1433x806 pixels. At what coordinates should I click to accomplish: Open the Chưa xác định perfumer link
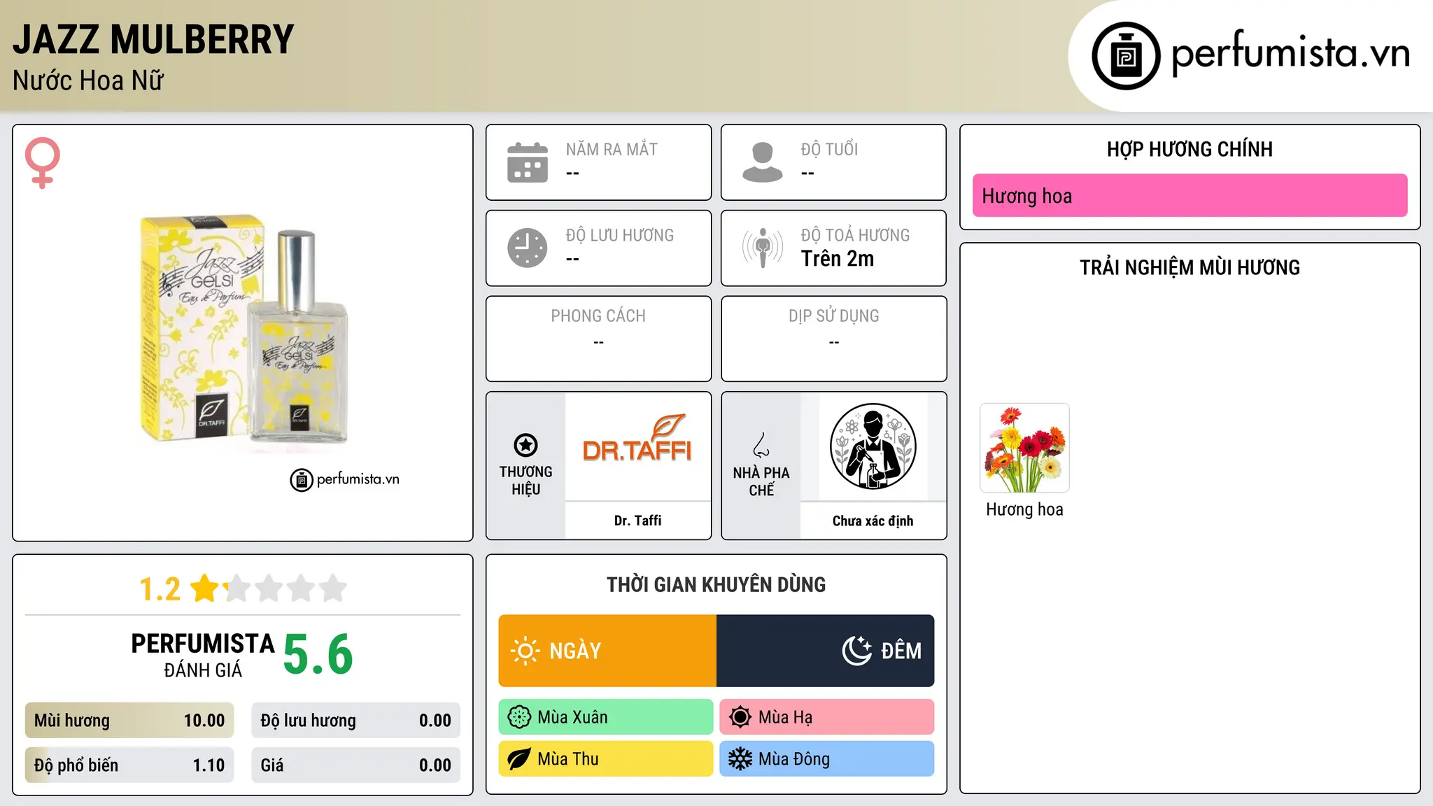point(873,521)
